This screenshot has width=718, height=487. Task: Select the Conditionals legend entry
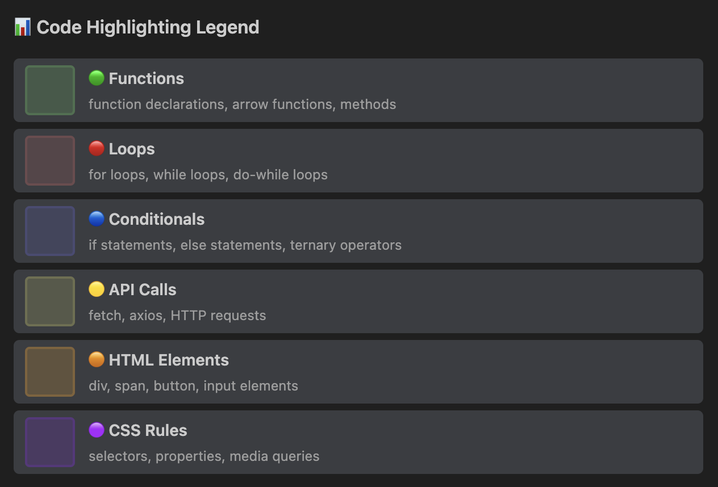358,231
